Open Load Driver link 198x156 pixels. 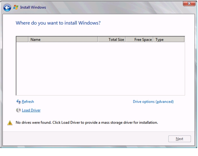(31, 110)
